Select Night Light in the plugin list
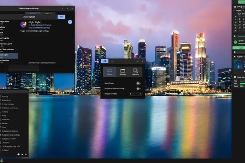245x163 pixels. [x=9, y=56]
